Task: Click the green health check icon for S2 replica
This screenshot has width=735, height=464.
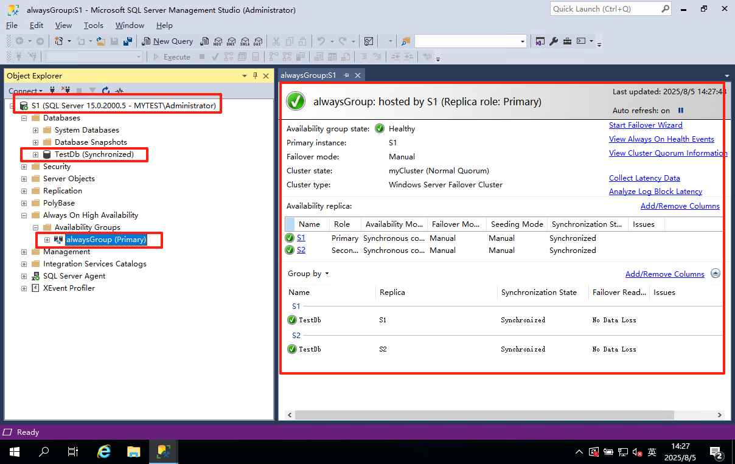Action: pyautogui.click(x=290, y=250)
